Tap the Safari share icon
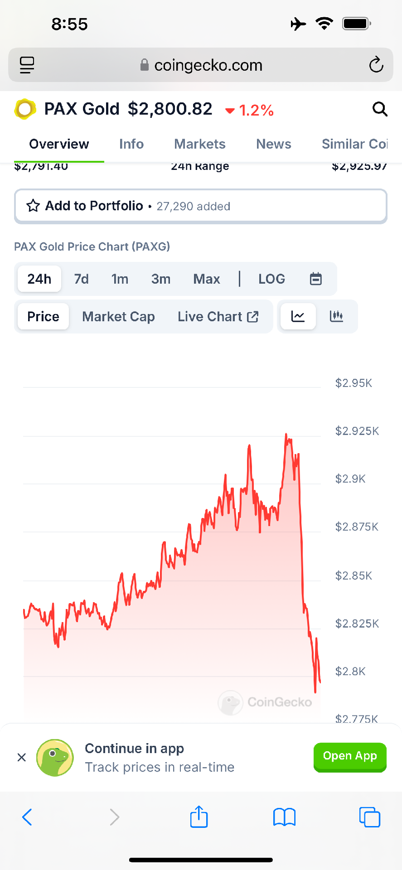This screenshot has width=402, height=870. [x=199, y=817]
